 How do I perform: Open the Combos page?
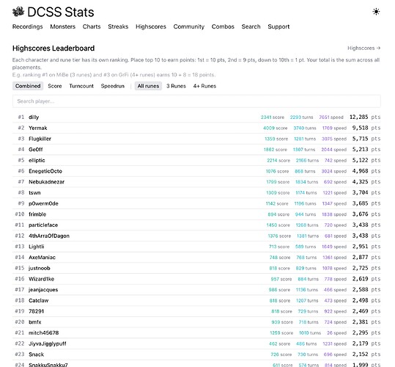(x=223, y=26)
